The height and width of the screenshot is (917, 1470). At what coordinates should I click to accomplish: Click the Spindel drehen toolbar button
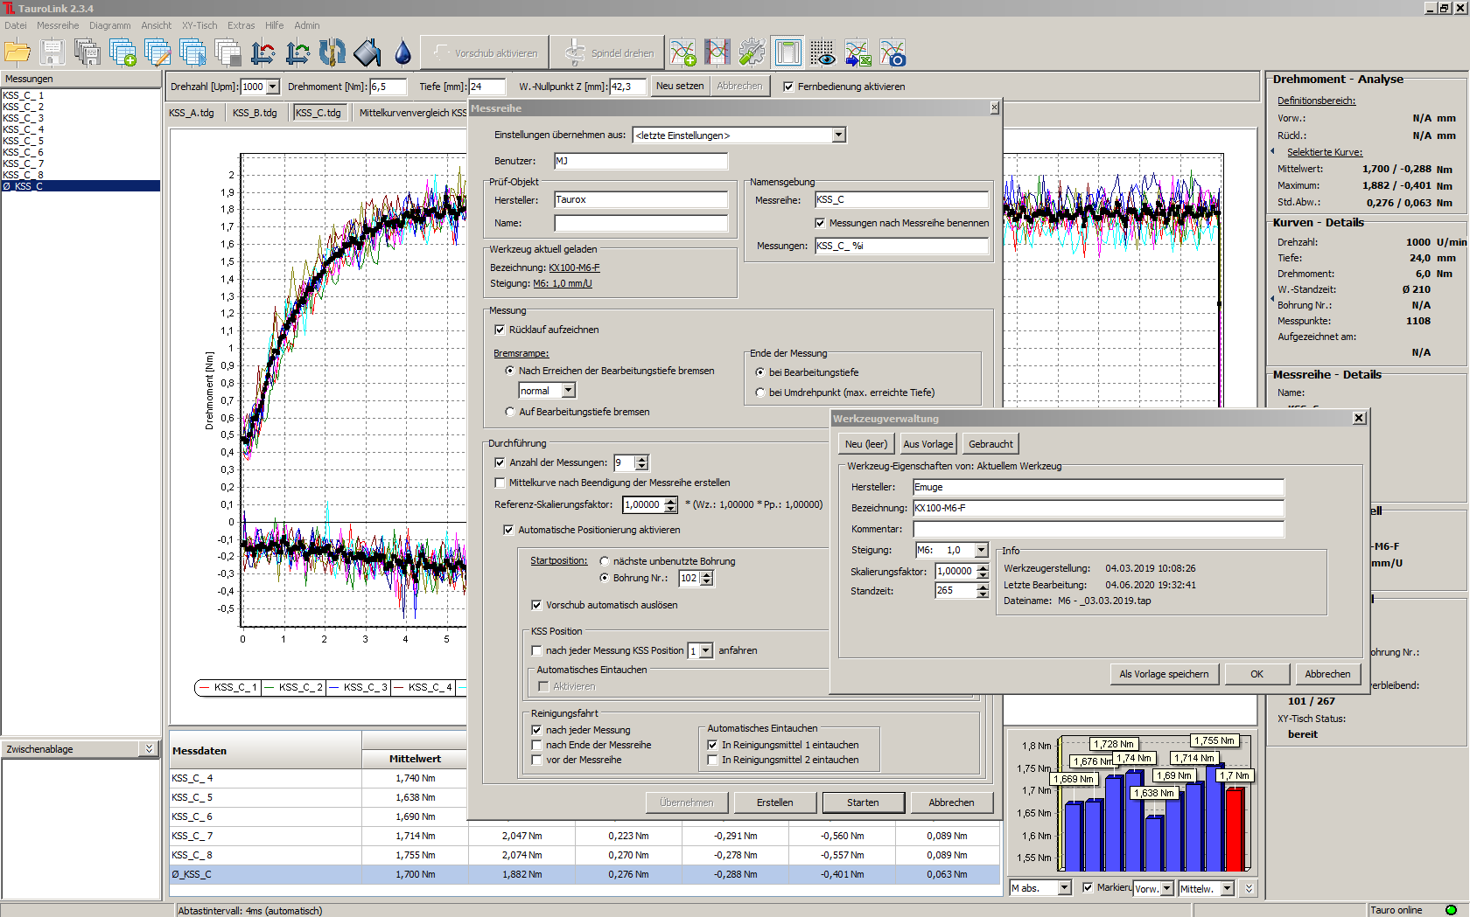pos(608,52)
